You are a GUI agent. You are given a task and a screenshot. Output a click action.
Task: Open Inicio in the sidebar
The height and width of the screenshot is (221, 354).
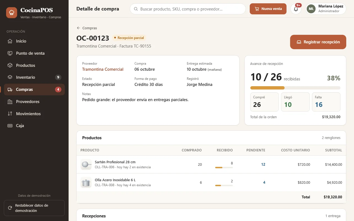pyautogui.click(x=34, y=41)
